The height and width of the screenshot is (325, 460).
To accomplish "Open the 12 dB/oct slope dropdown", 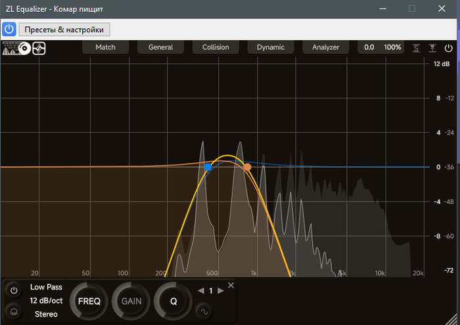I will [46, 300].
